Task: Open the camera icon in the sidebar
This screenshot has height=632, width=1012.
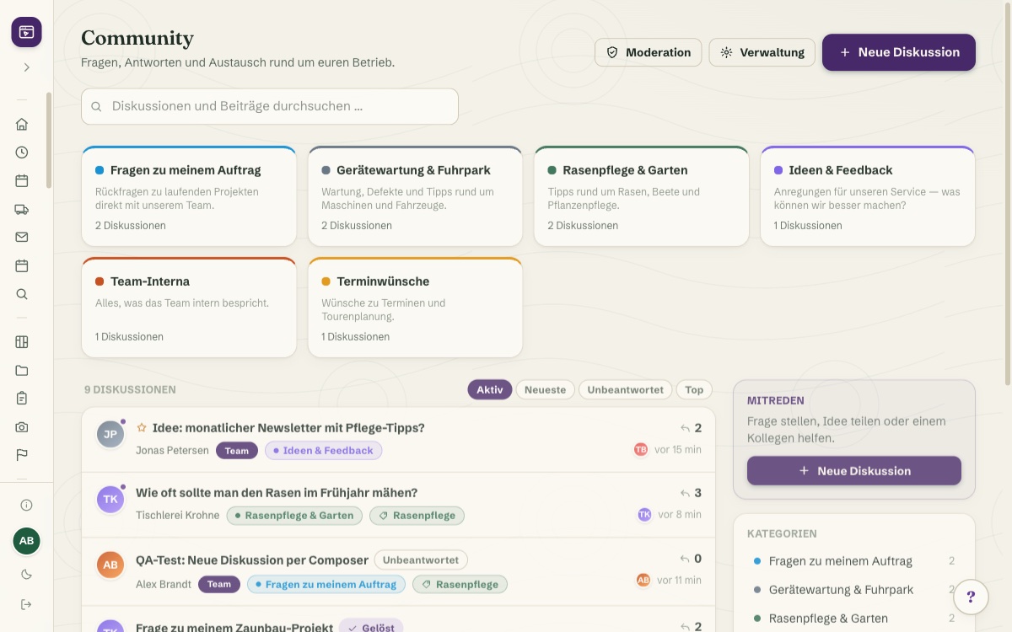Action: point(22,426)
